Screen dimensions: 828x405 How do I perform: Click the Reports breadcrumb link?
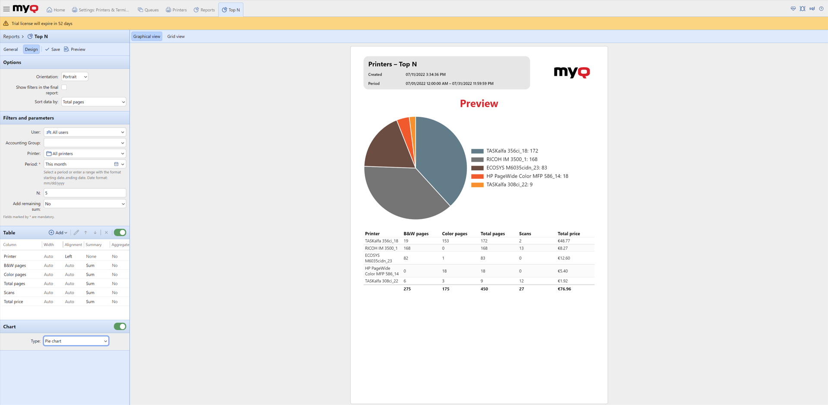pyautogui.click(x=11, y=37)
